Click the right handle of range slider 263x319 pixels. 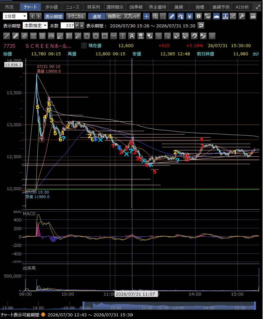coord(255,305)
